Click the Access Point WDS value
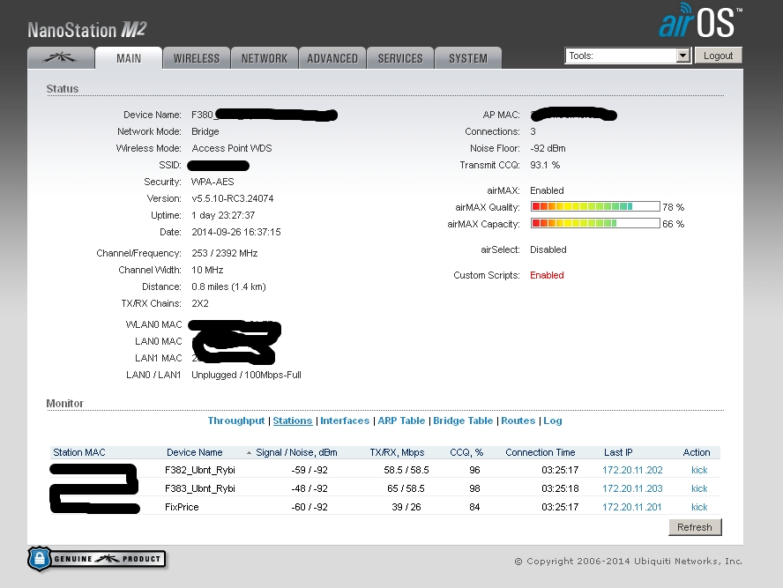The width and height of the screenshot is (783, 588). click(x=232, y=148)
